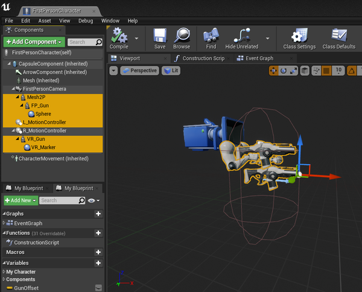
Task: Open viewport options dropdown arrow
Action: [x=113, y=71]
